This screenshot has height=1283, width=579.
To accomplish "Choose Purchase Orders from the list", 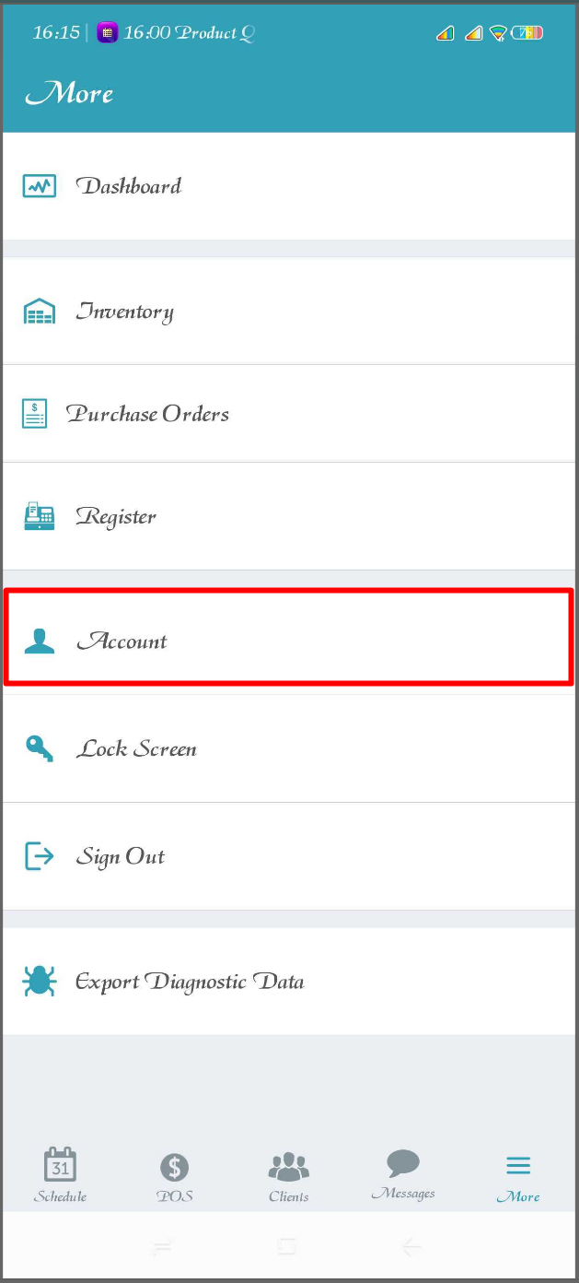I will 289,414.
